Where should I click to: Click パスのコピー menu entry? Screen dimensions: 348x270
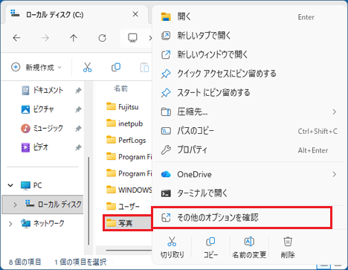(249, 131)
